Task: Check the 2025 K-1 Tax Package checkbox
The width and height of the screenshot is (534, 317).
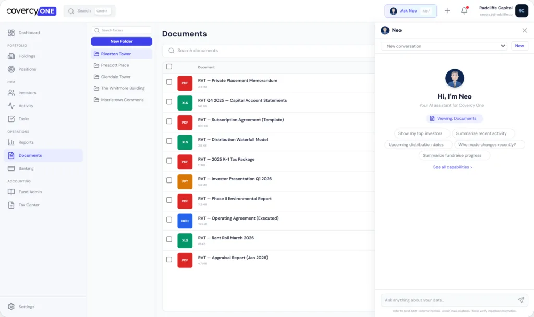Action: pyautogui.click(x=169, y=161)
